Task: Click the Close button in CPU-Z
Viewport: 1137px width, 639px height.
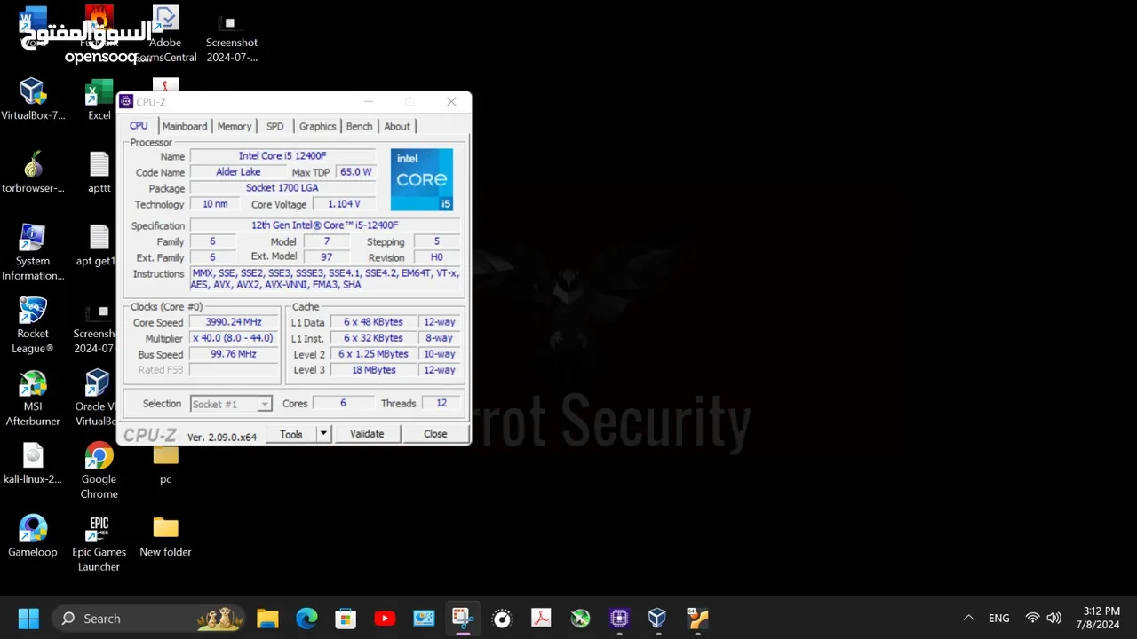Action: [435, 434]
